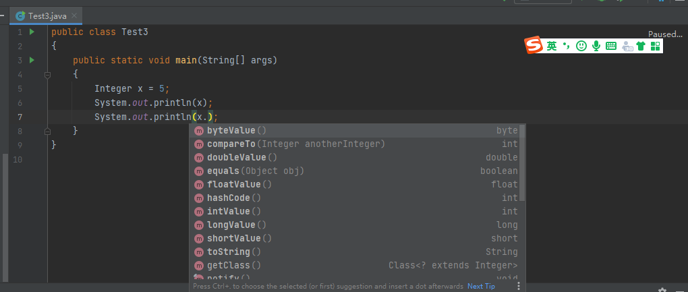688x292 pixels.
Task: Click the run gutter icon beside main method
Action: (32, 61)
